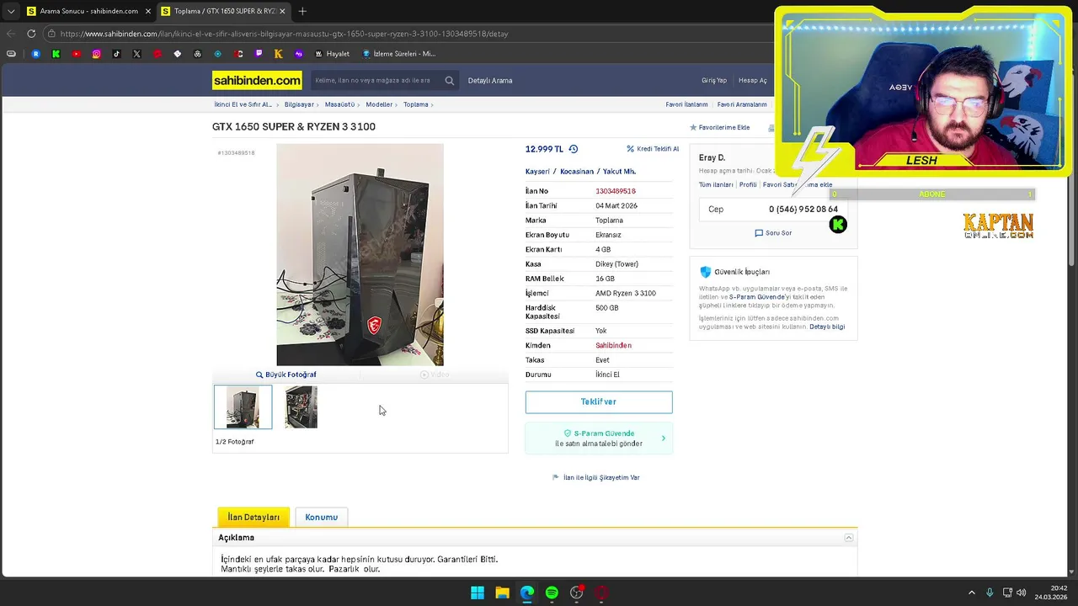Open the Instagram bookmark icon

[96, 54]
